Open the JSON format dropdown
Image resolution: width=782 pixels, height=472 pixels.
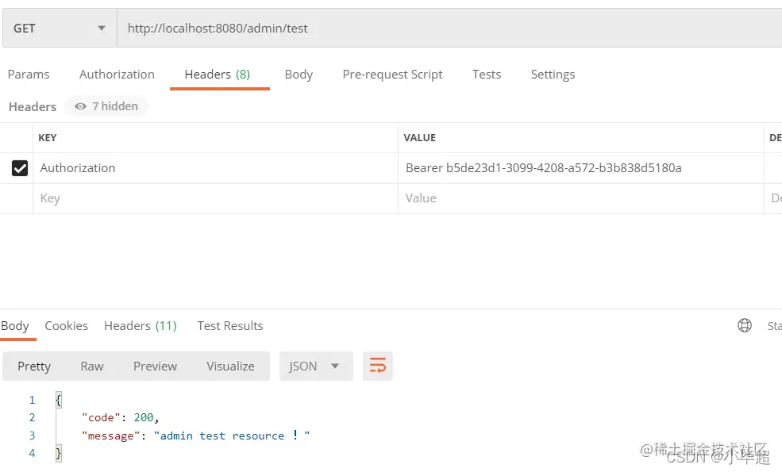(316, 366)
